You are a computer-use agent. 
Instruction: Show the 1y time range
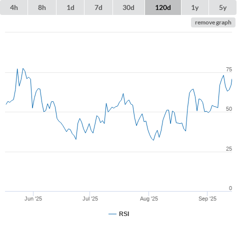pyautogui.click(x=195, y=7)
